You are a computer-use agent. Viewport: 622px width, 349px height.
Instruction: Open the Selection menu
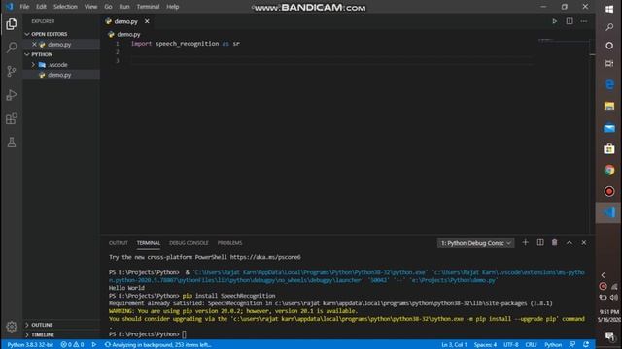tap(65, 7)
